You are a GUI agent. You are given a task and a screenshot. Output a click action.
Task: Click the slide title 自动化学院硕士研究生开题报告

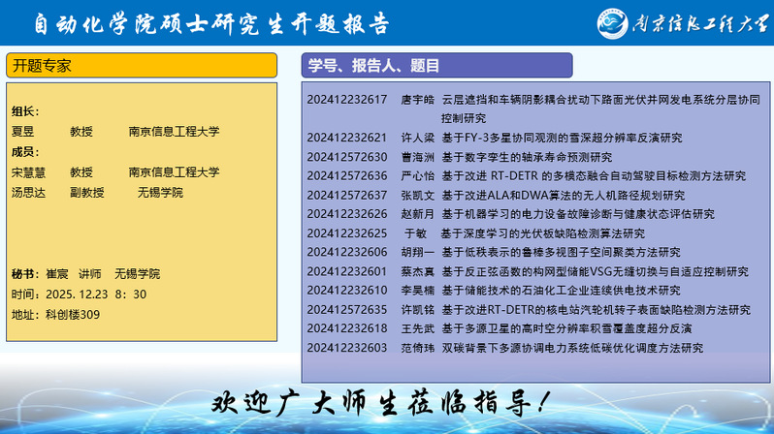[x=210, y=22]
